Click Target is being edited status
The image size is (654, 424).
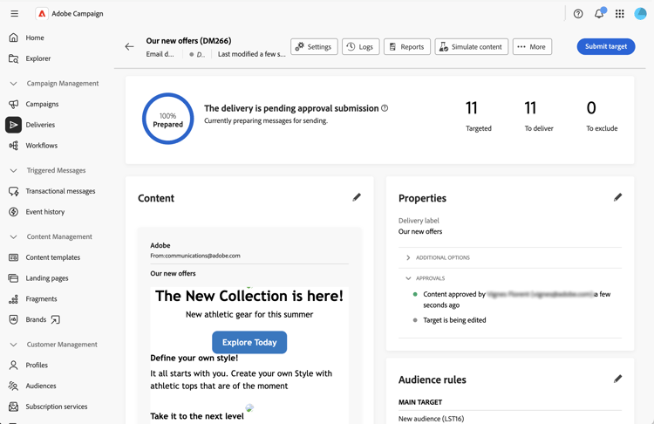coord(454,320)
